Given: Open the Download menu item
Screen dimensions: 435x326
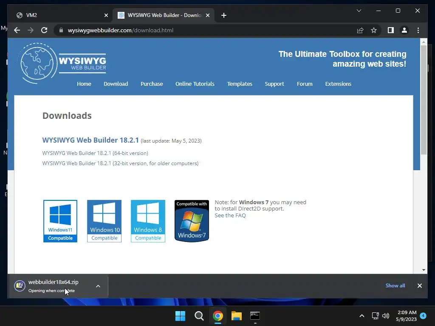Looking at the screenshot, I should (x=116, y=84).
